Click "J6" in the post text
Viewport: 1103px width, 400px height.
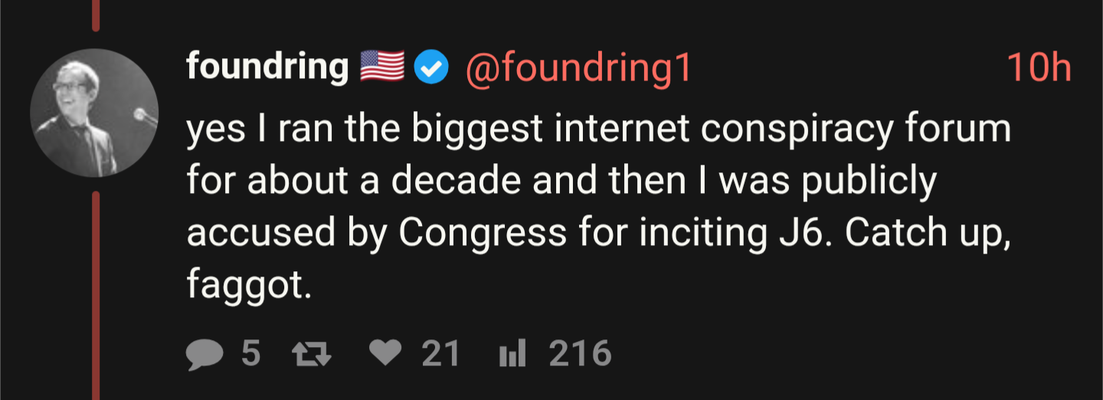click(800, 233)
